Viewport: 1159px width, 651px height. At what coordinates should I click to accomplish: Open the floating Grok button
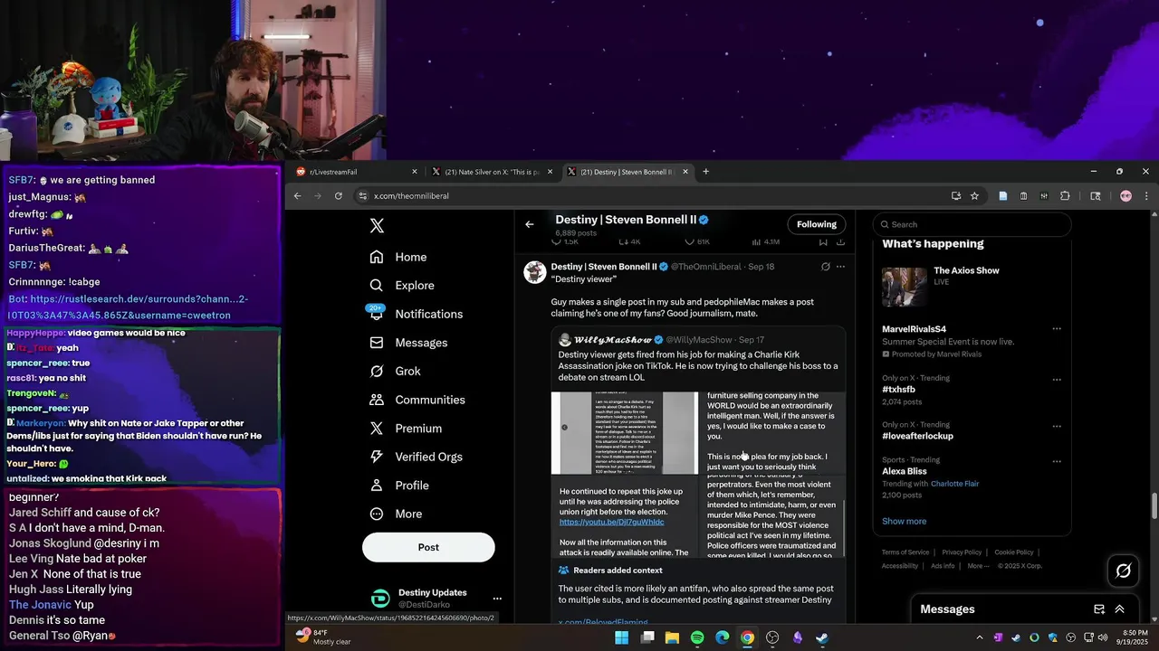coord(1123,571)
